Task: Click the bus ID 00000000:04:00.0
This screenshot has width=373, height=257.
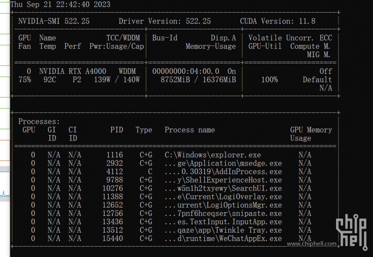Action: 186,71
